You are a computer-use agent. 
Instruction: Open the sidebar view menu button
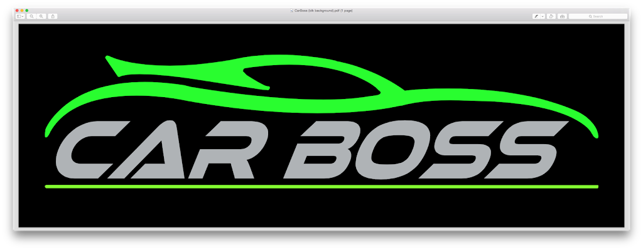pos(21,16)
